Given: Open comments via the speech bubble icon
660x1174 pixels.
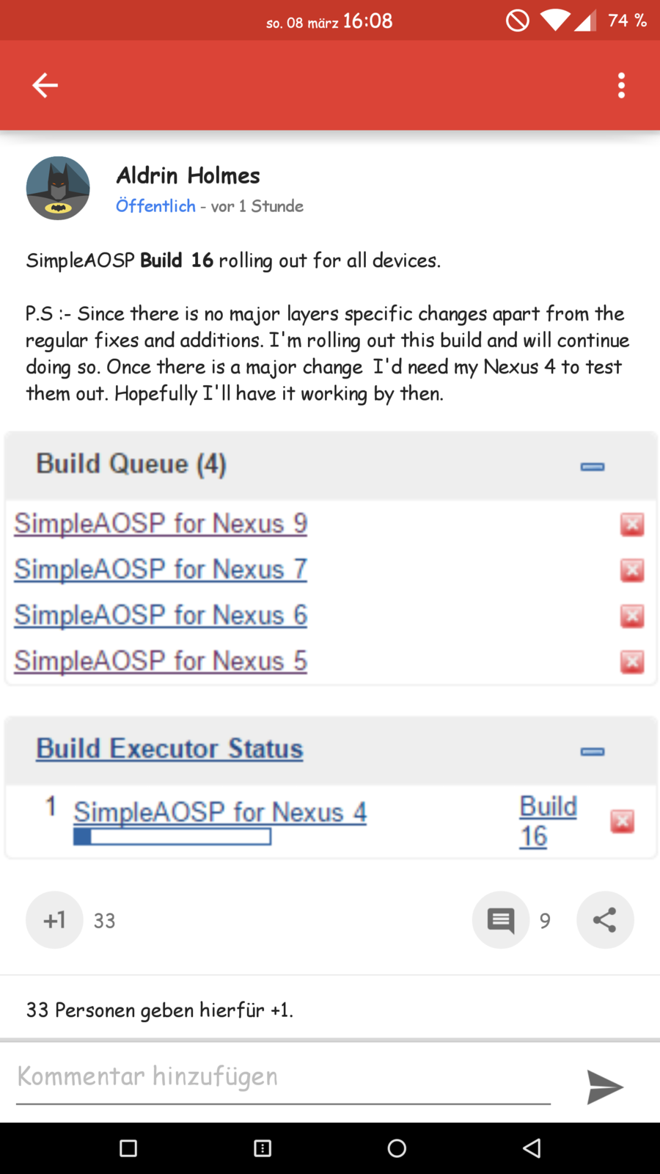Looking at the screenshot, I should [501, 920].
